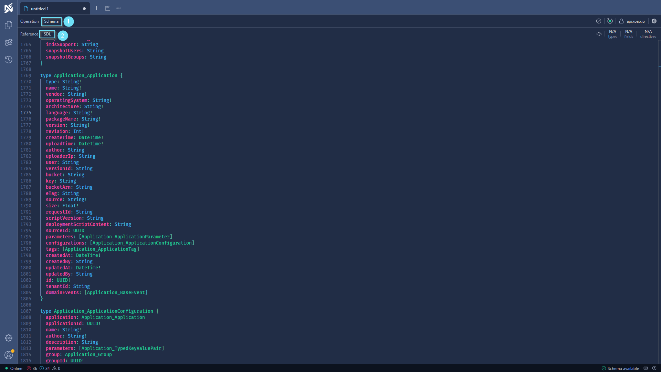Switch to the Reference view toggle
This screenshot has height=372, width=661.
tap(29, 34)
